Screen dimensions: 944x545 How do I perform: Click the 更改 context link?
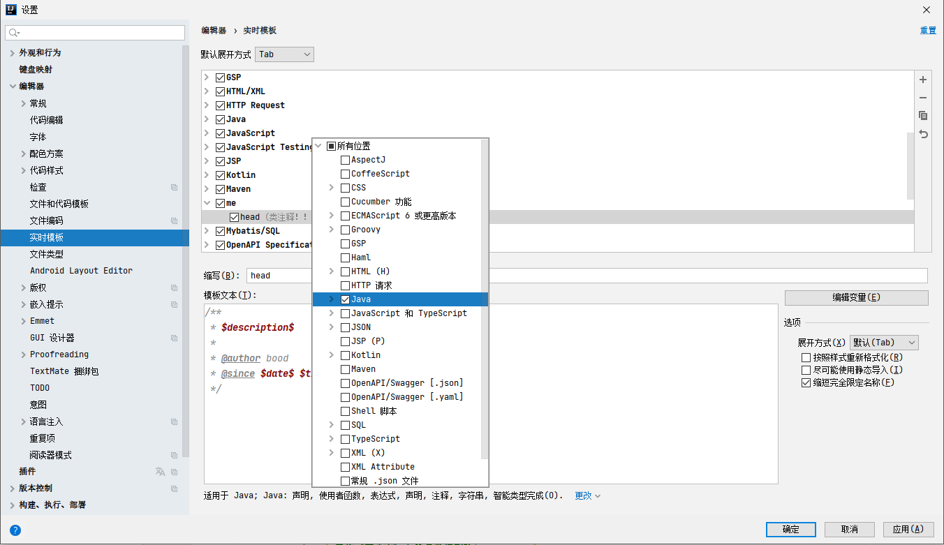click(x=587, y=496)
